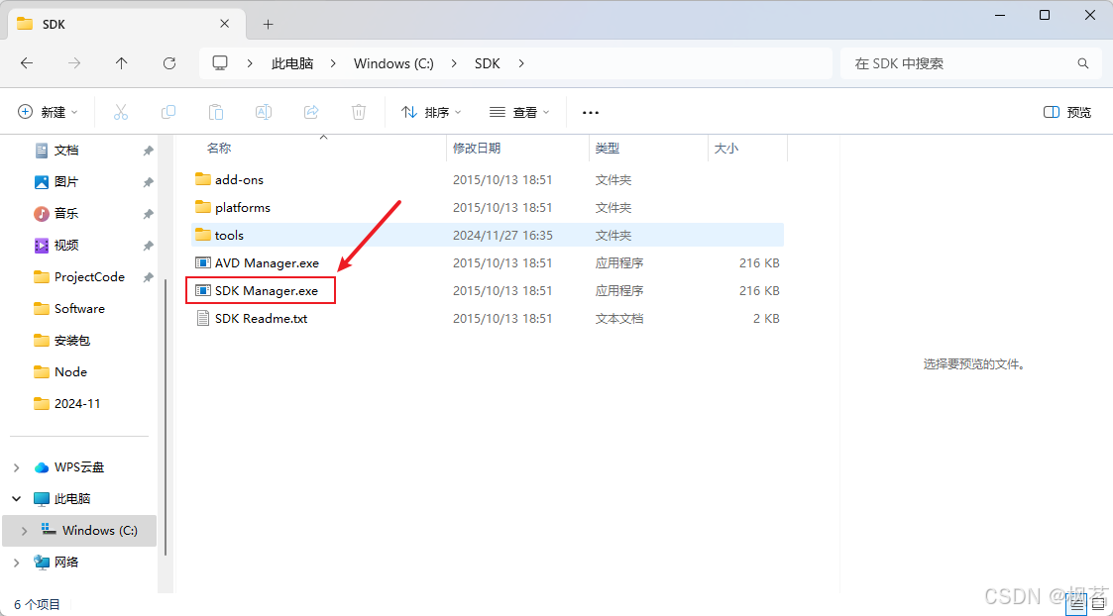The image size is (1113, 616).
Task: Open the three-dot more options menu
Action: click(x=591, y=112)
